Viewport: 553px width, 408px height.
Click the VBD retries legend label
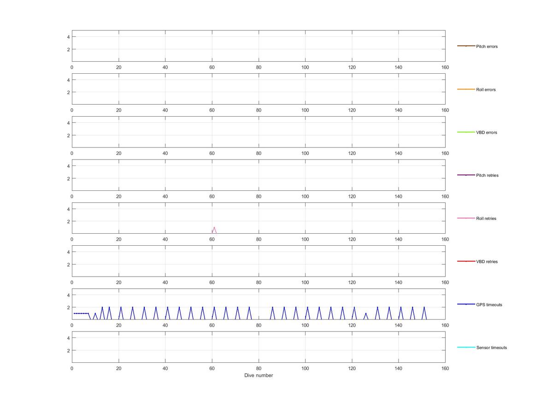click(x=487, y=261)
